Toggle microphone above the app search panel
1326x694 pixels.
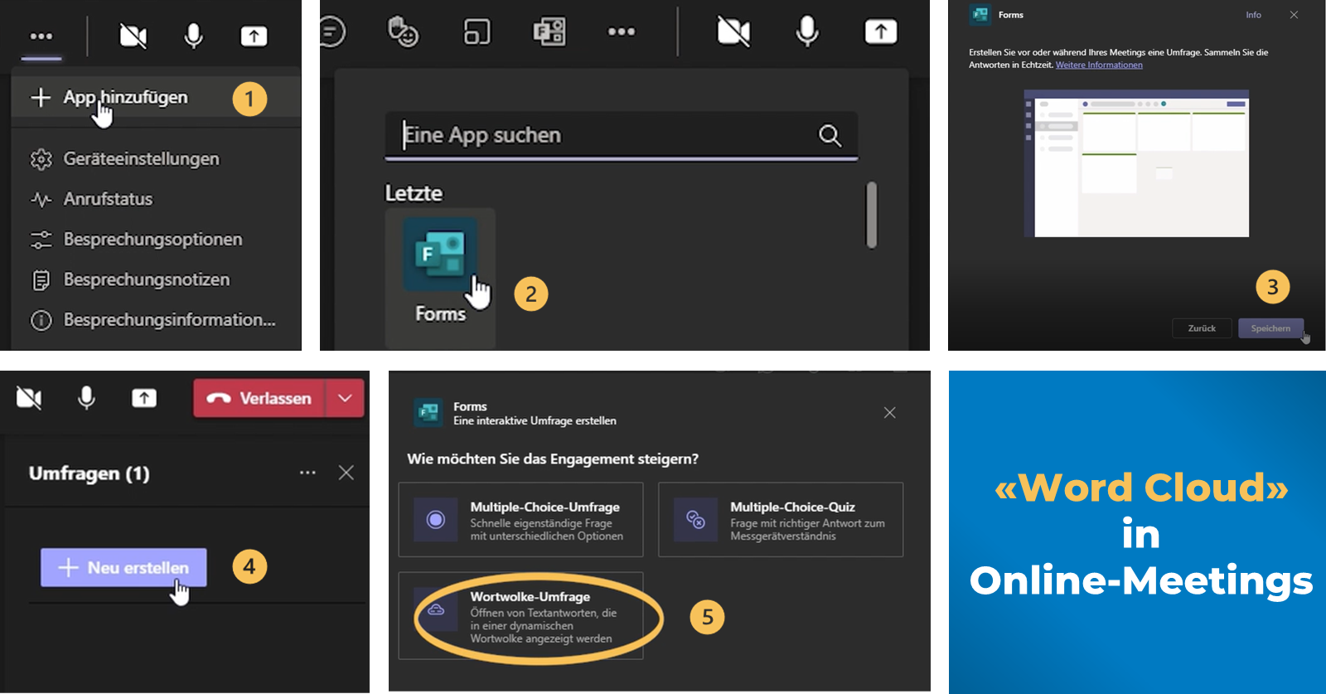(x=807, y=32)
